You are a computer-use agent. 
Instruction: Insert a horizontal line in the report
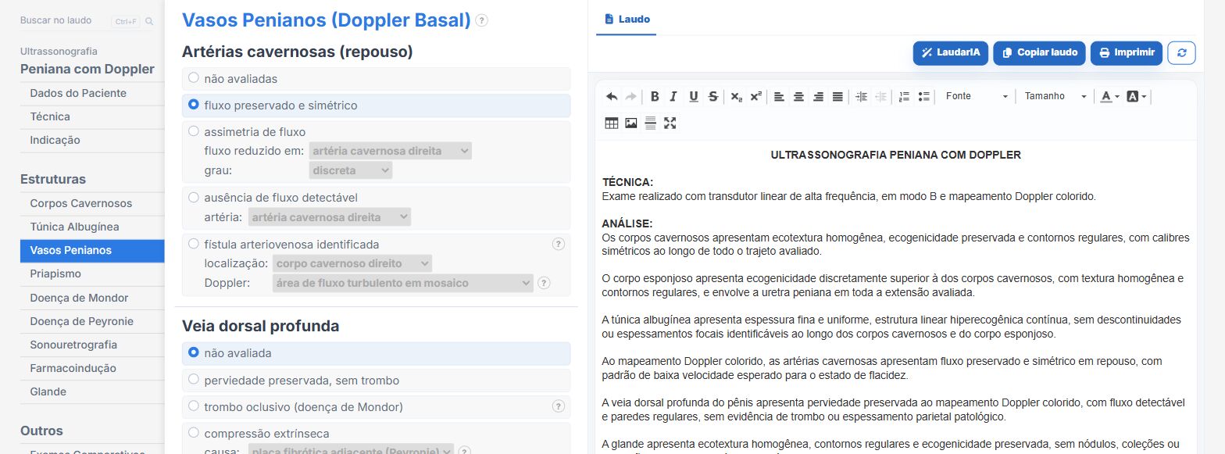click(650, 123)
